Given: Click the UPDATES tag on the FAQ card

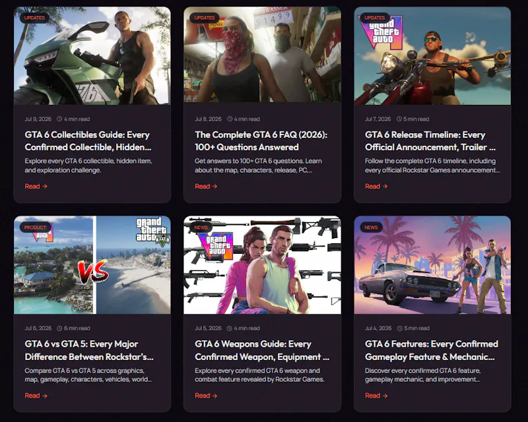Looking at the screenshot, I should click(205, 18).
